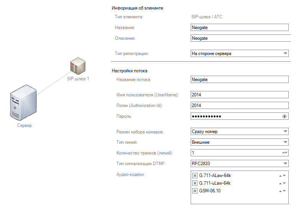
Task: Uncheck the GSM-06.10 codec checkbox
Action: click(x=195, y=191)
